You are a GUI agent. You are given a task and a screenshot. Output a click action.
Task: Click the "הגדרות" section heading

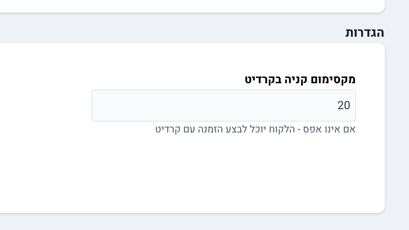365,33
